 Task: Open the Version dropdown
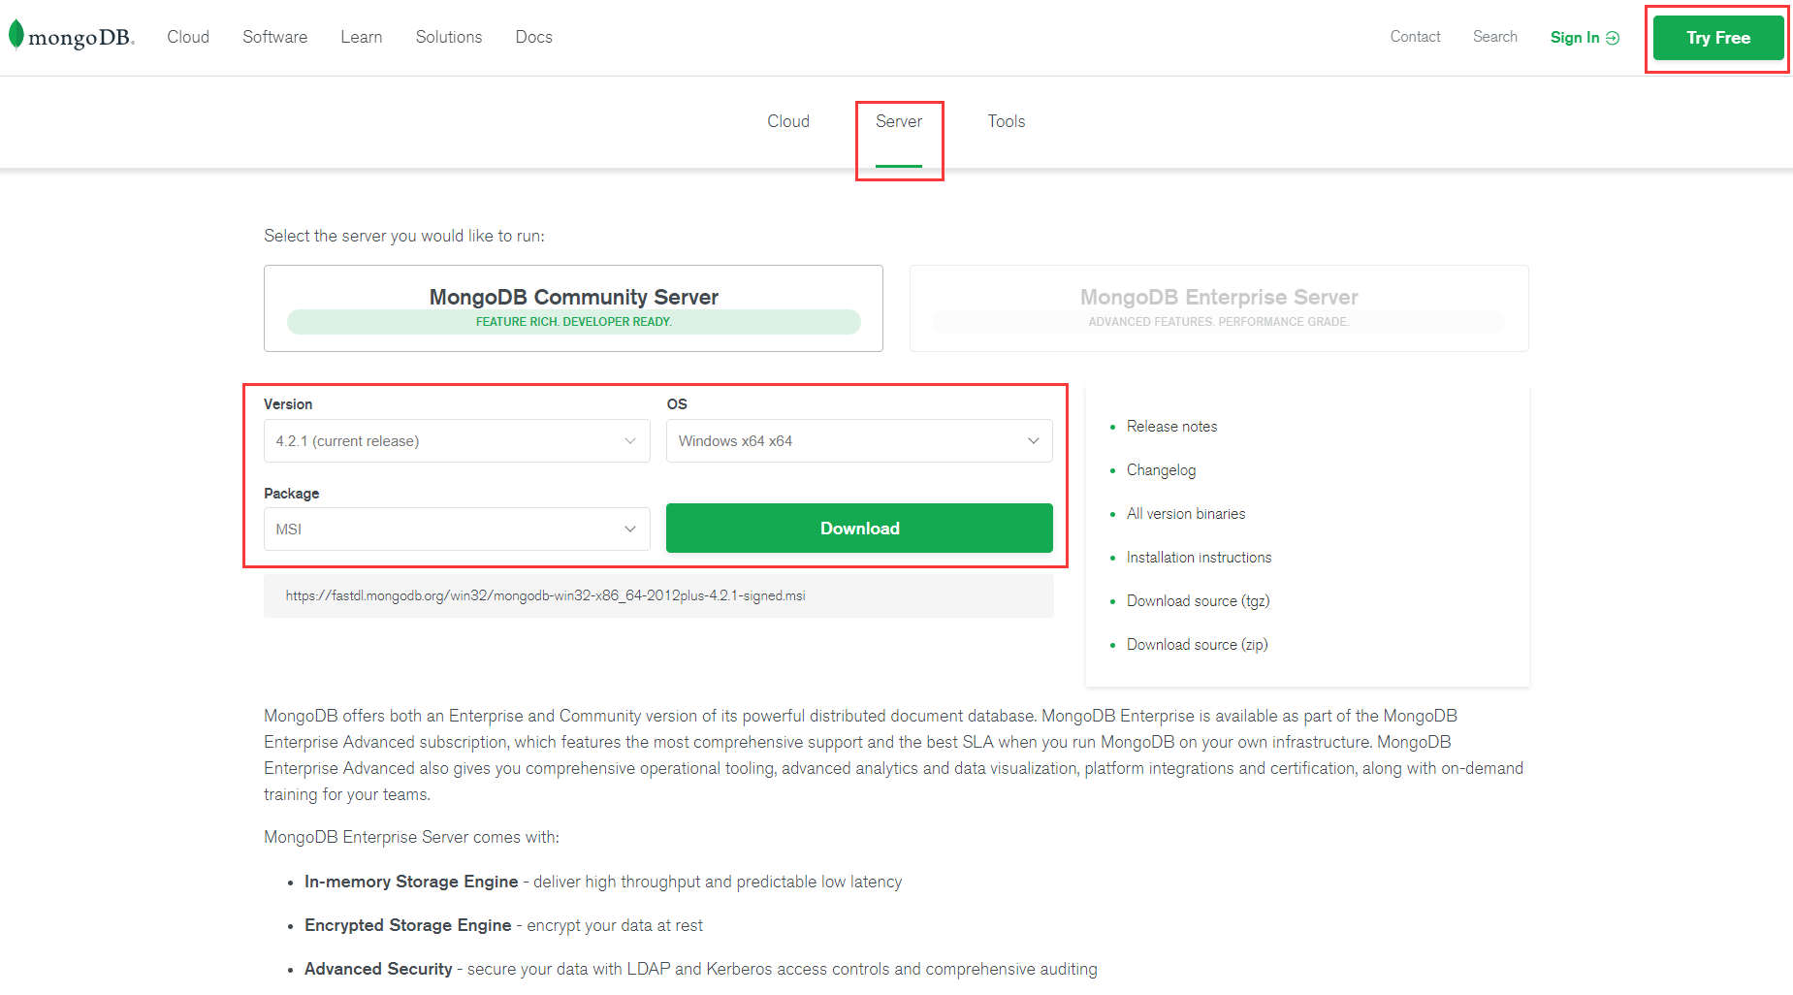457,441
